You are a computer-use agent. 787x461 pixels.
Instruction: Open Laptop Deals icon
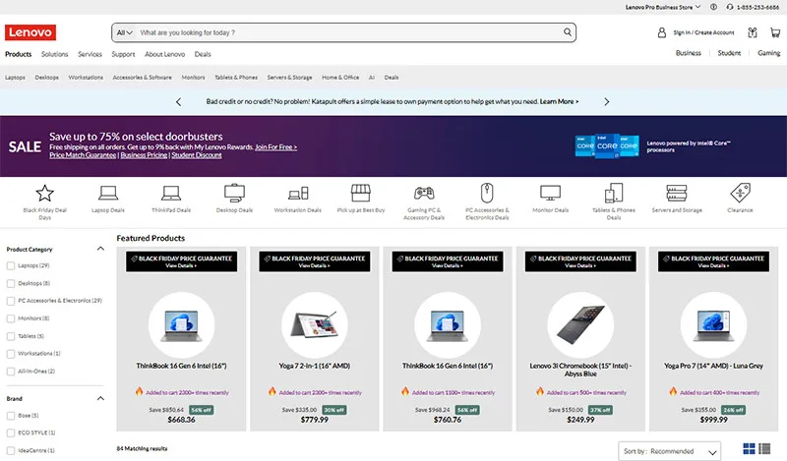point(108,193)
